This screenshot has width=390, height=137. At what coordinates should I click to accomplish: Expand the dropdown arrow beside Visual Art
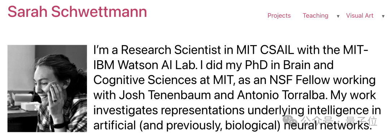(383, 16)
